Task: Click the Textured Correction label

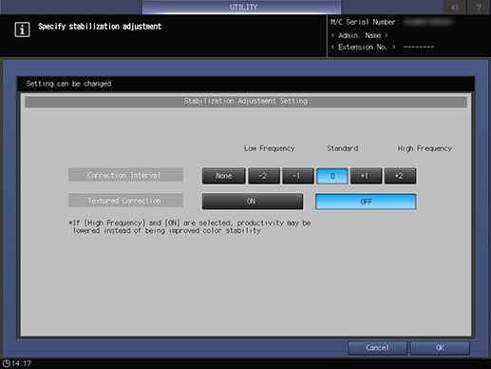Action: 125,201
